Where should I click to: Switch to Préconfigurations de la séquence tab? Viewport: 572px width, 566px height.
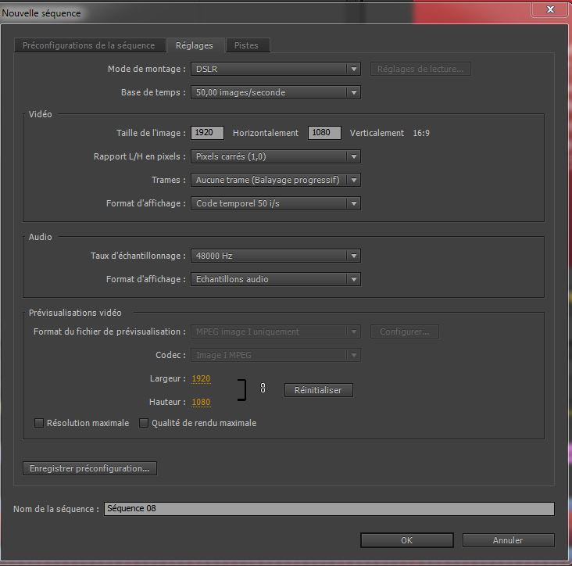click(x=90, y=45)
